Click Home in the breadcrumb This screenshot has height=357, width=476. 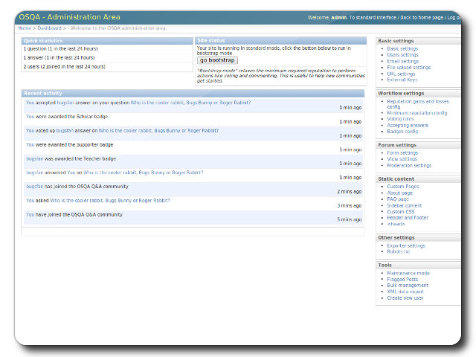pyautogui.click(x=25, y=28)
